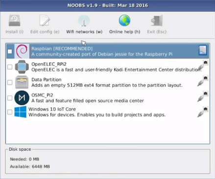Tick the Raspbian checkbox
Image resolution: width=215 pixels, height=179 pixels.
10,51
